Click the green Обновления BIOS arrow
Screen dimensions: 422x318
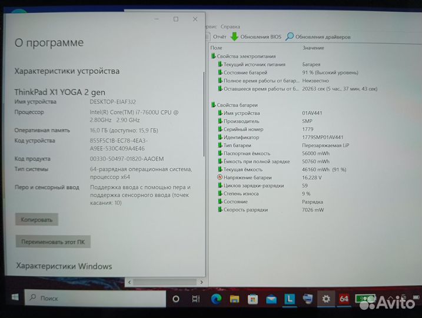(234, 37)
